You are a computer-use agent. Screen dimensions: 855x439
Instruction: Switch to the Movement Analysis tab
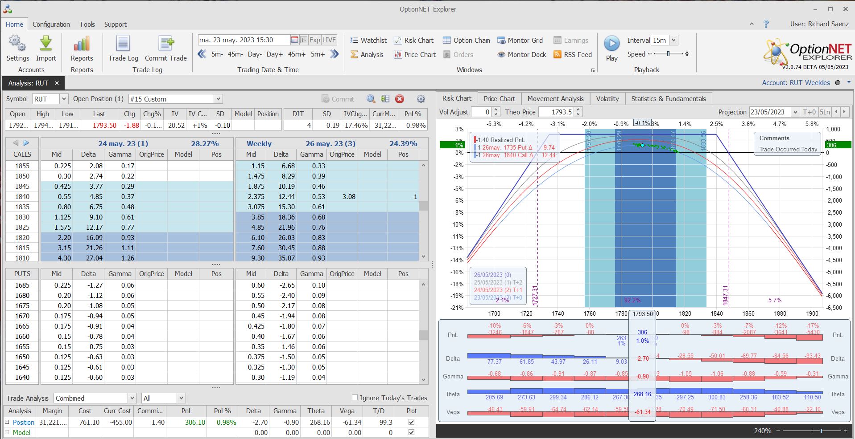[555, 98]
